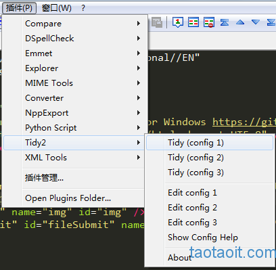Click the Compare files toolbar icon

coord(193,22)
